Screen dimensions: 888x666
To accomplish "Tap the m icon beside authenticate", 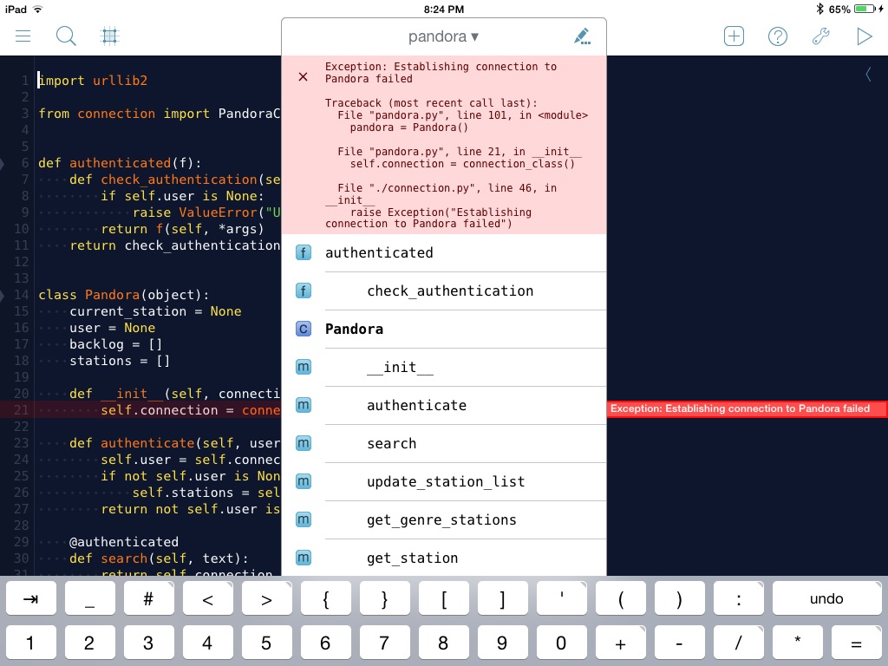I will (304, 406).
